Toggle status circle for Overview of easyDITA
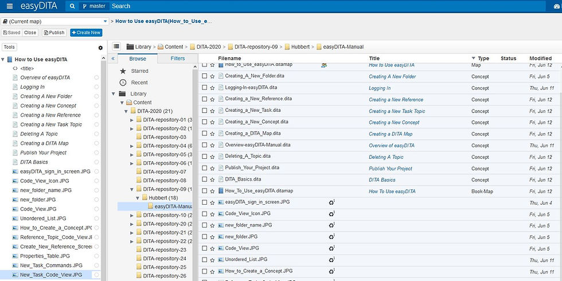Image resolution: width=562 pixels, height=281 pixels. [96, 77]
